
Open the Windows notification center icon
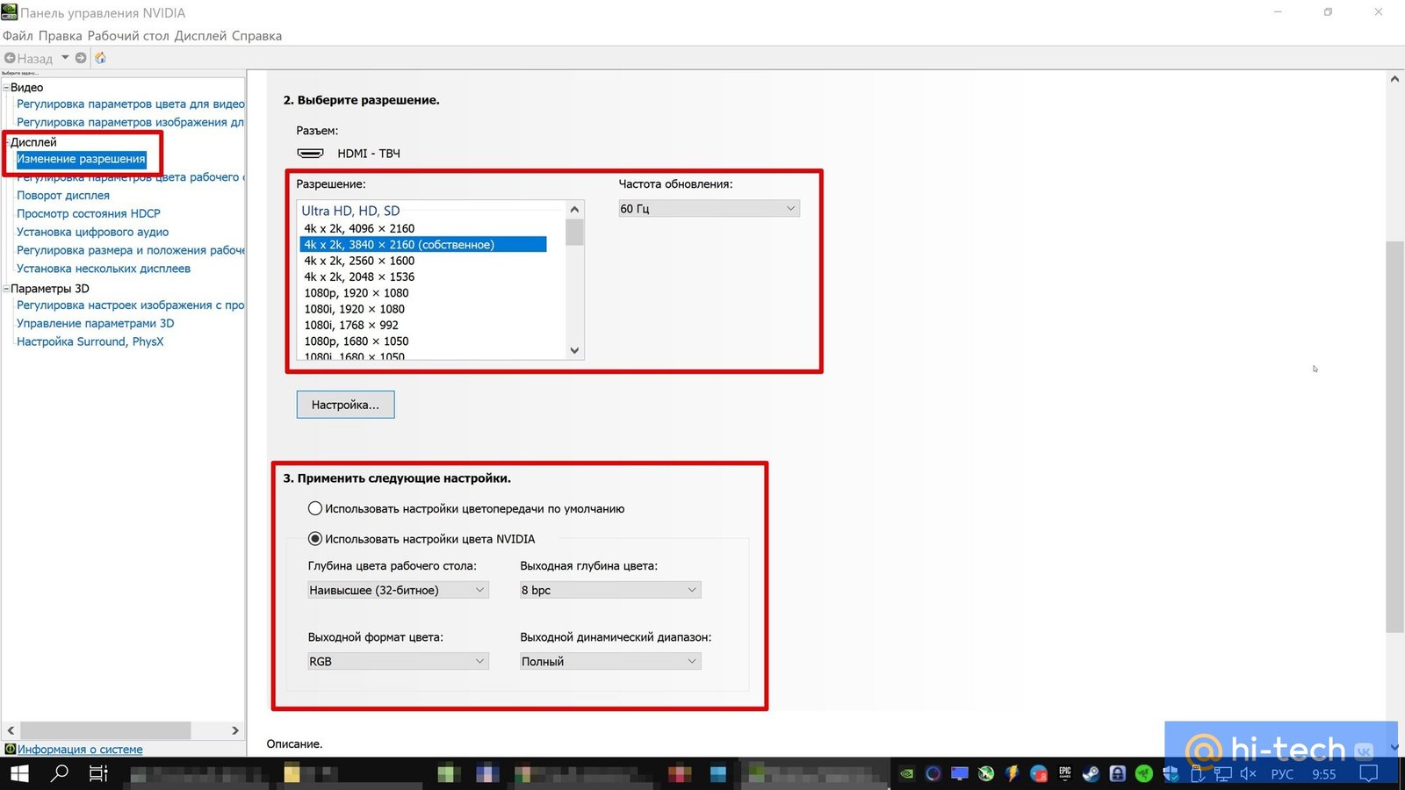(1368, 773)
